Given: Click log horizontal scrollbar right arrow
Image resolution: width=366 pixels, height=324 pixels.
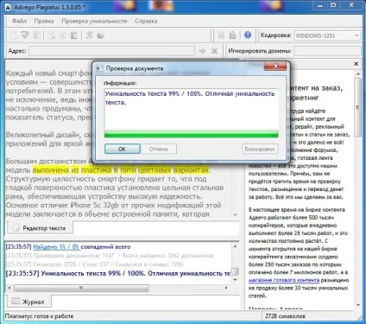Looking at the screenshot, I should tap(226, 288).
